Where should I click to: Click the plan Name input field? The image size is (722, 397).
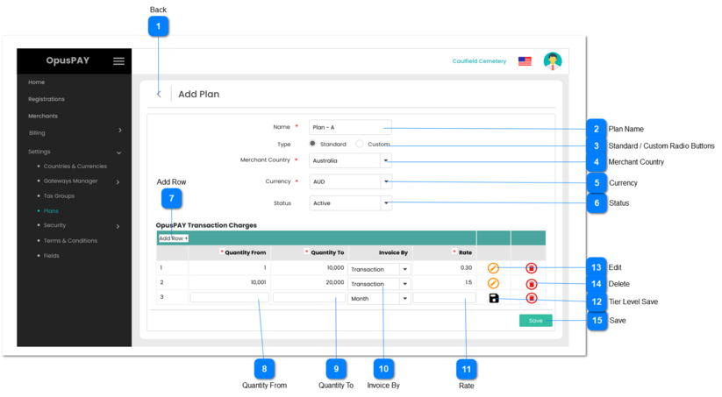tap(350, 127)
